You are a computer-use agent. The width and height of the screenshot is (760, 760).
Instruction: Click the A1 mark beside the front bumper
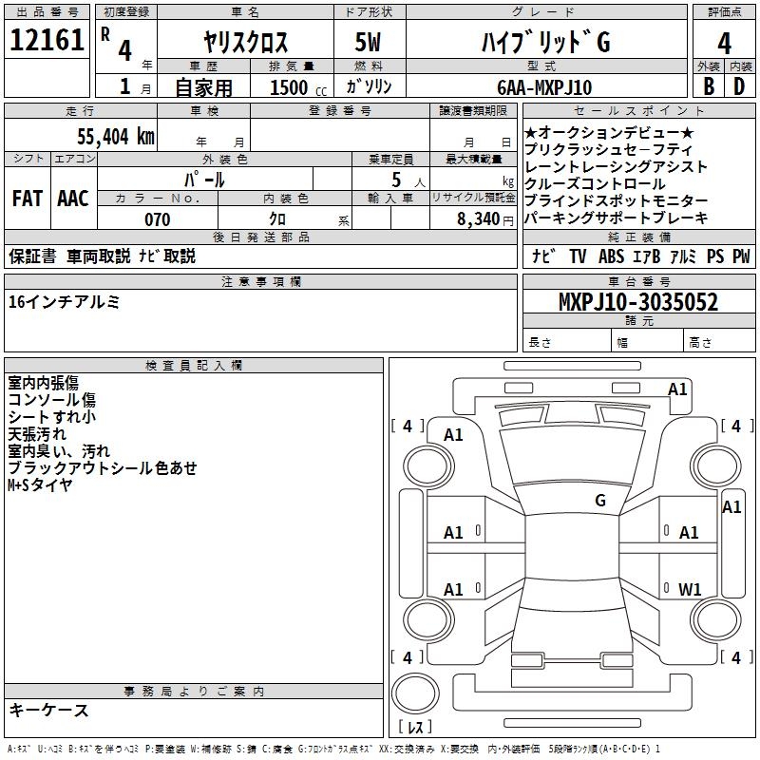click(x=677, y=389)
